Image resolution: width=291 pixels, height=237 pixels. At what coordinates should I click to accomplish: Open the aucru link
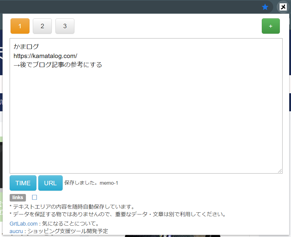[16, 231]
